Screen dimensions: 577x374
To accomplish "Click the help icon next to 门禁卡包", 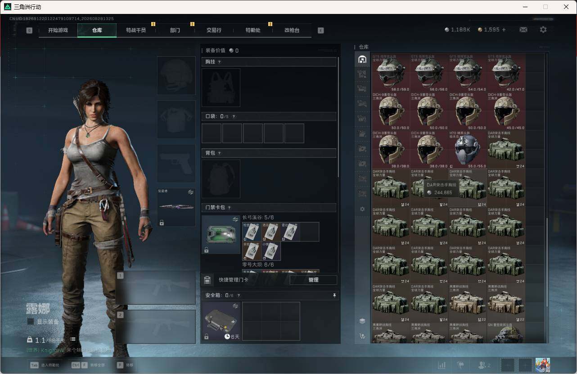I will coord(230,208).
